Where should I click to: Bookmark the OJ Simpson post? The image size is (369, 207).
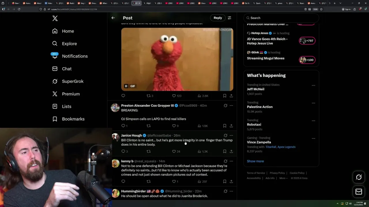(225, 126)
